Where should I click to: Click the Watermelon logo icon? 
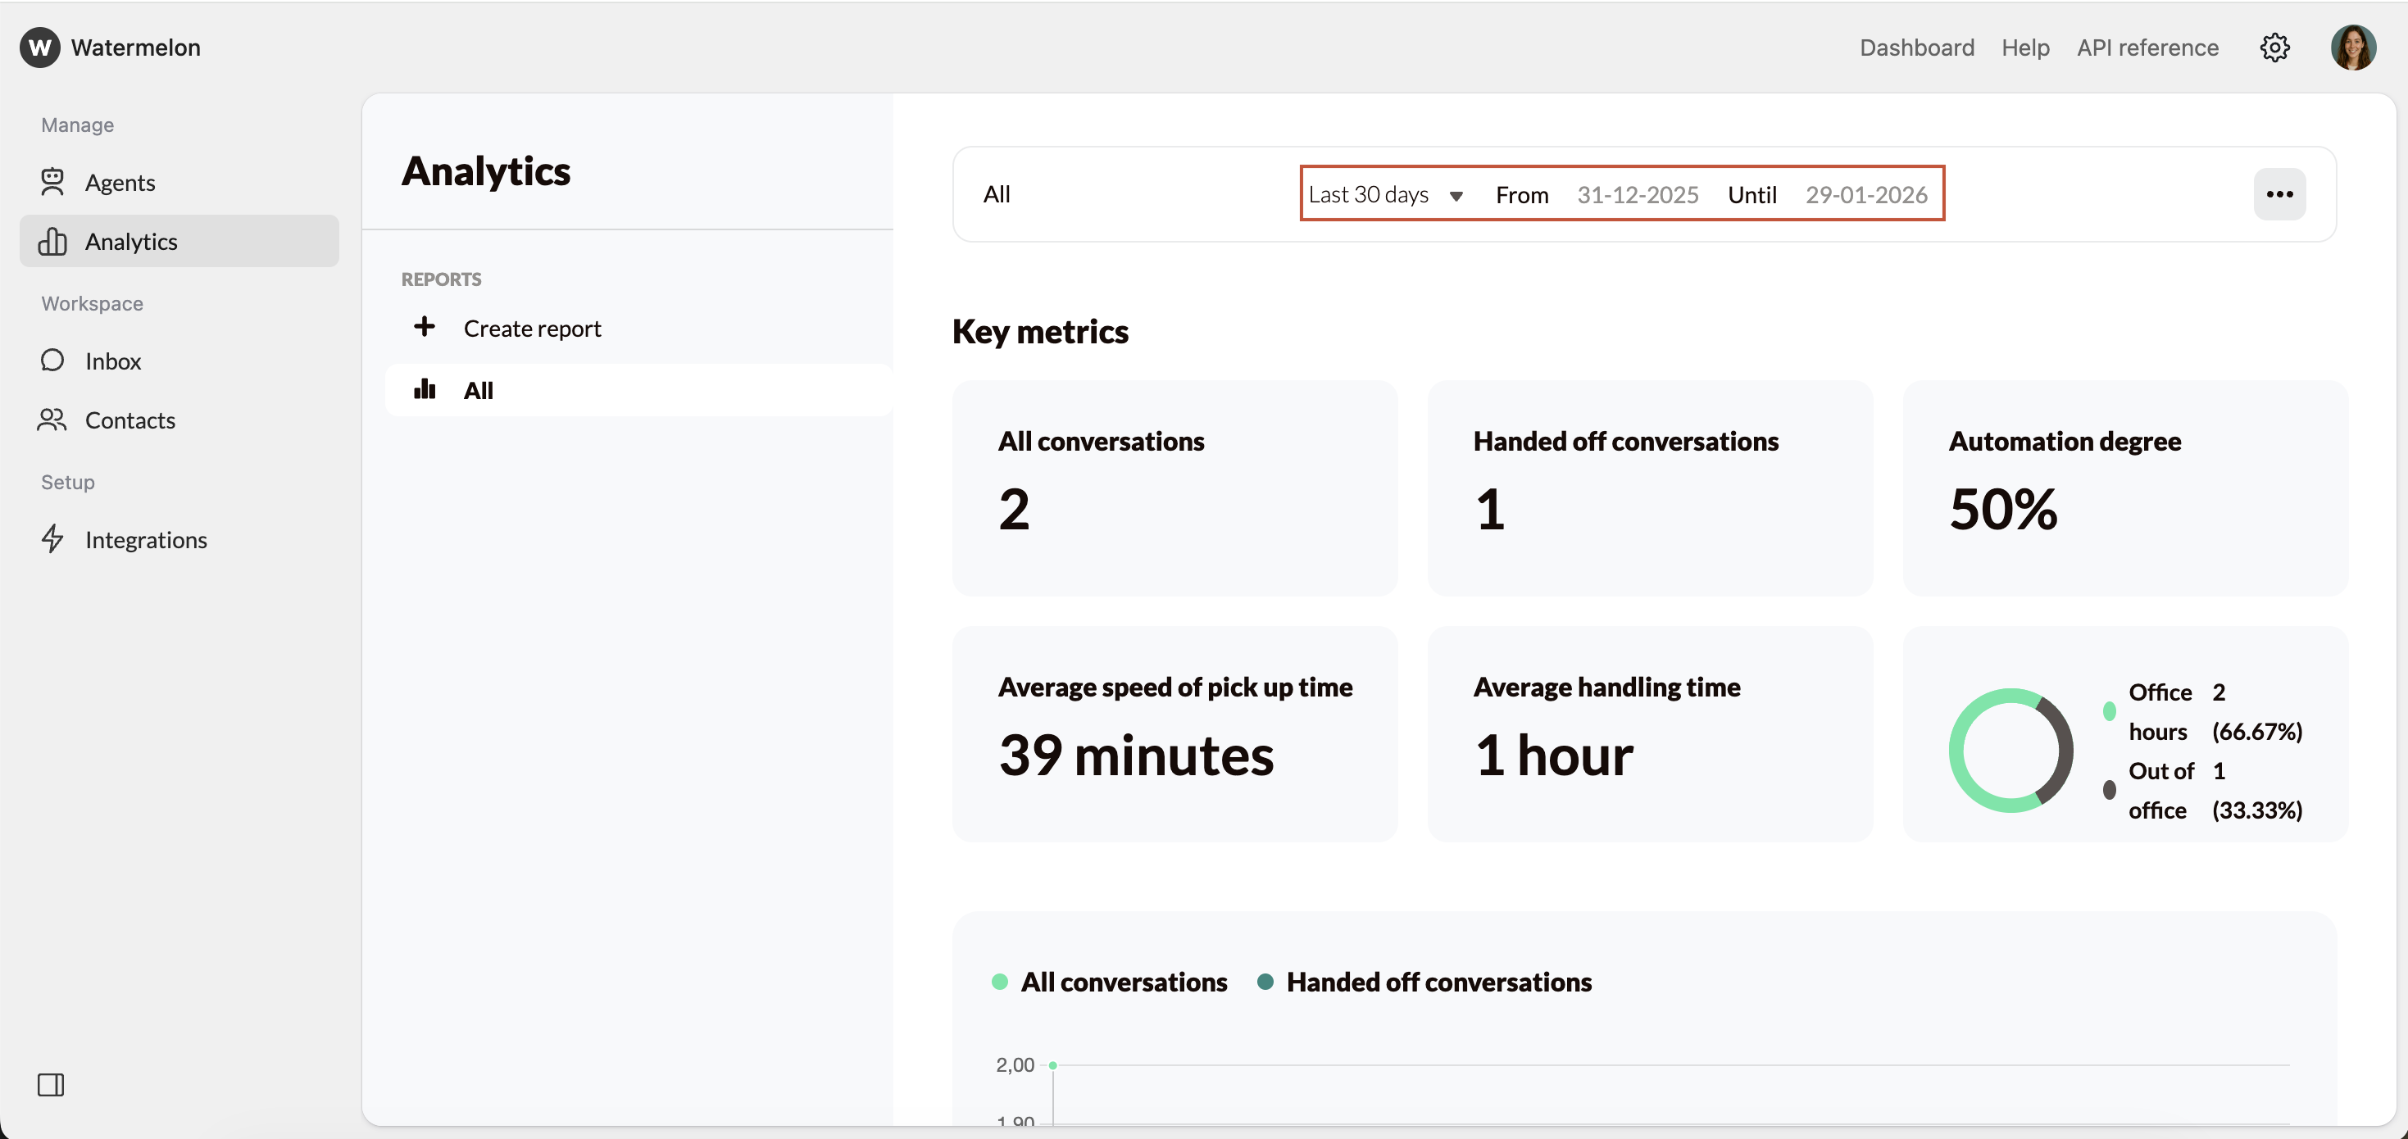click(x=39, y=47)
